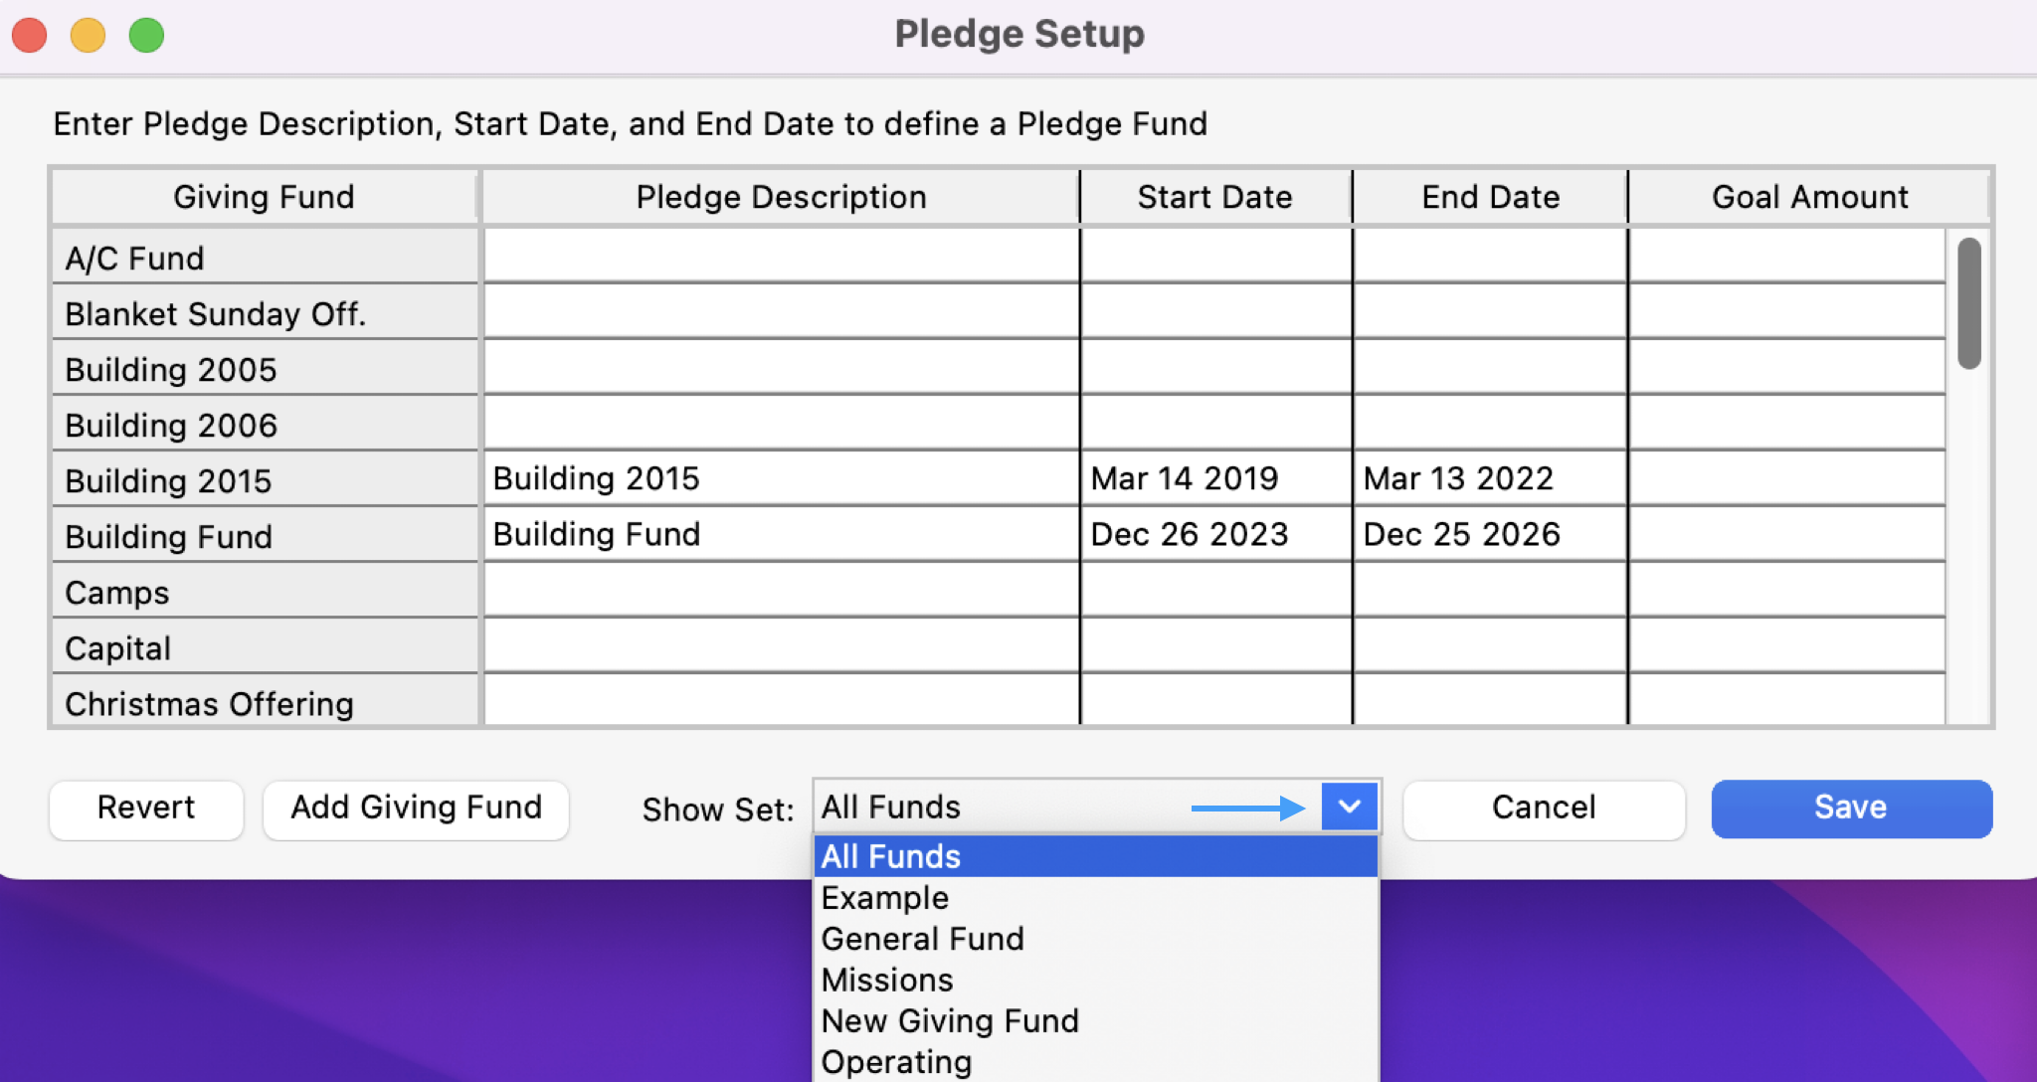Image resolution: width=2037 pixels, height=1082 pixels.
Task: Select "Example" in the Show Set list
Action: point(883,897)
